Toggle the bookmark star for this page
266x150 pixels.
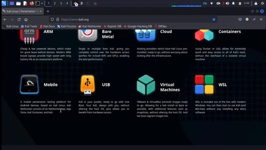[x=214, y=20]
